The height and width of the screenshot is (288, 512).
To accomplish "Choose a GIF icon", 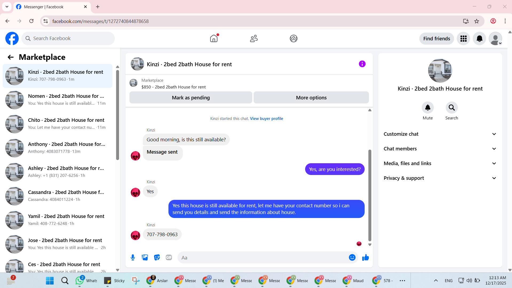I will (x=169, y=258).
